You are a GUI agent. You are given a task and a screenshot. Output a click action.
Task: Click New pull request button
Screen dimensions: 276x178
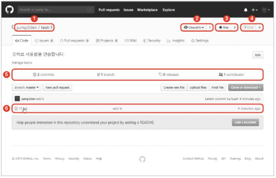57,87
